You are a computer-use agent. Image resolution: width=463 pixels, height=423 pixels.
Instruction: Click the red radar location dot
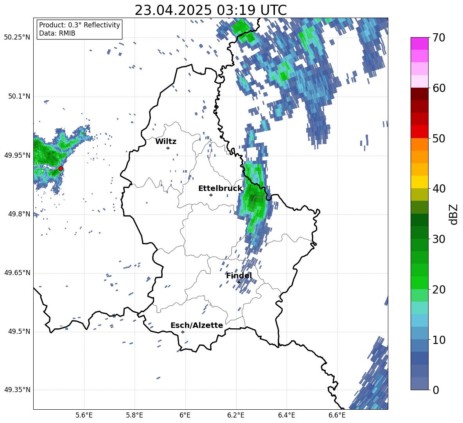tap(61, 169)
